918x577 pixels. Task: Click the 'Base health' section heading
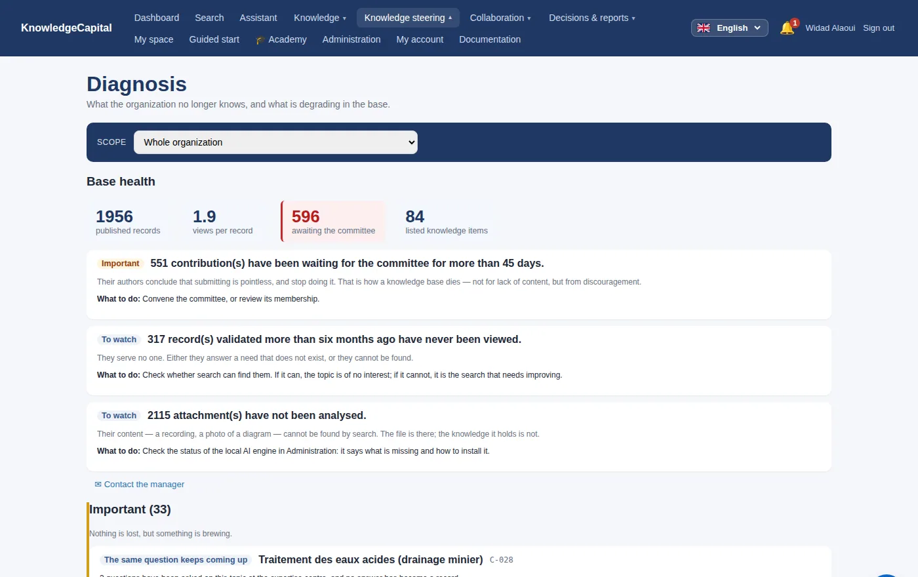(121, 182)
